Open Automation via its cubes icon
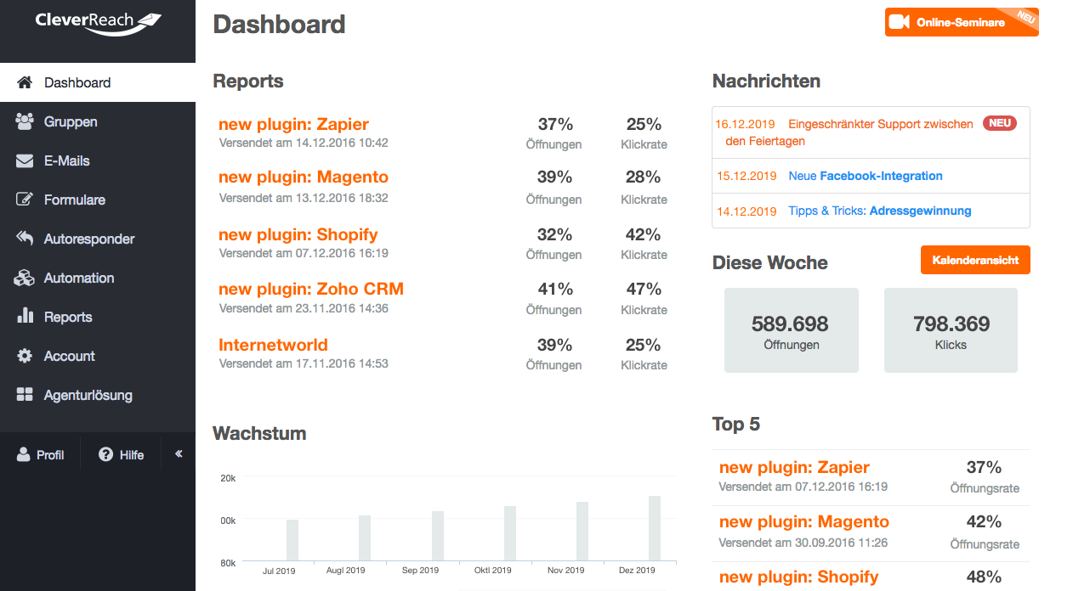Screen dimensions: 1073x591 pos(25,278)
